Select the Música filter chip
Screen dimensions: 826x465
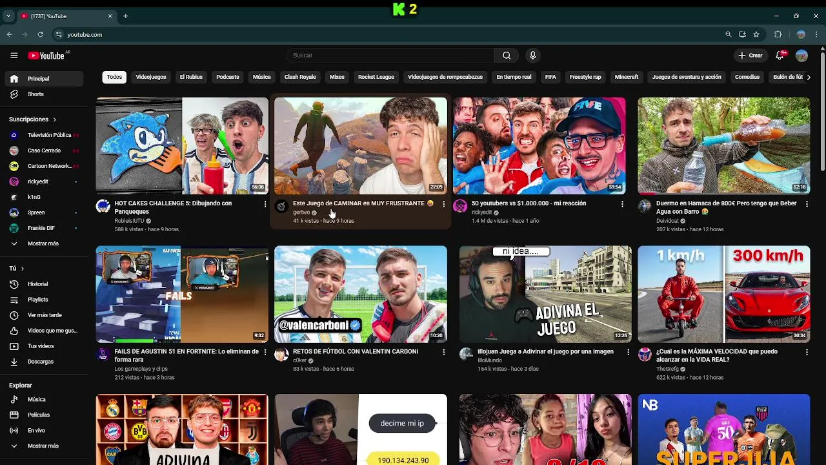pyautogui.click(x=261, y=77)
